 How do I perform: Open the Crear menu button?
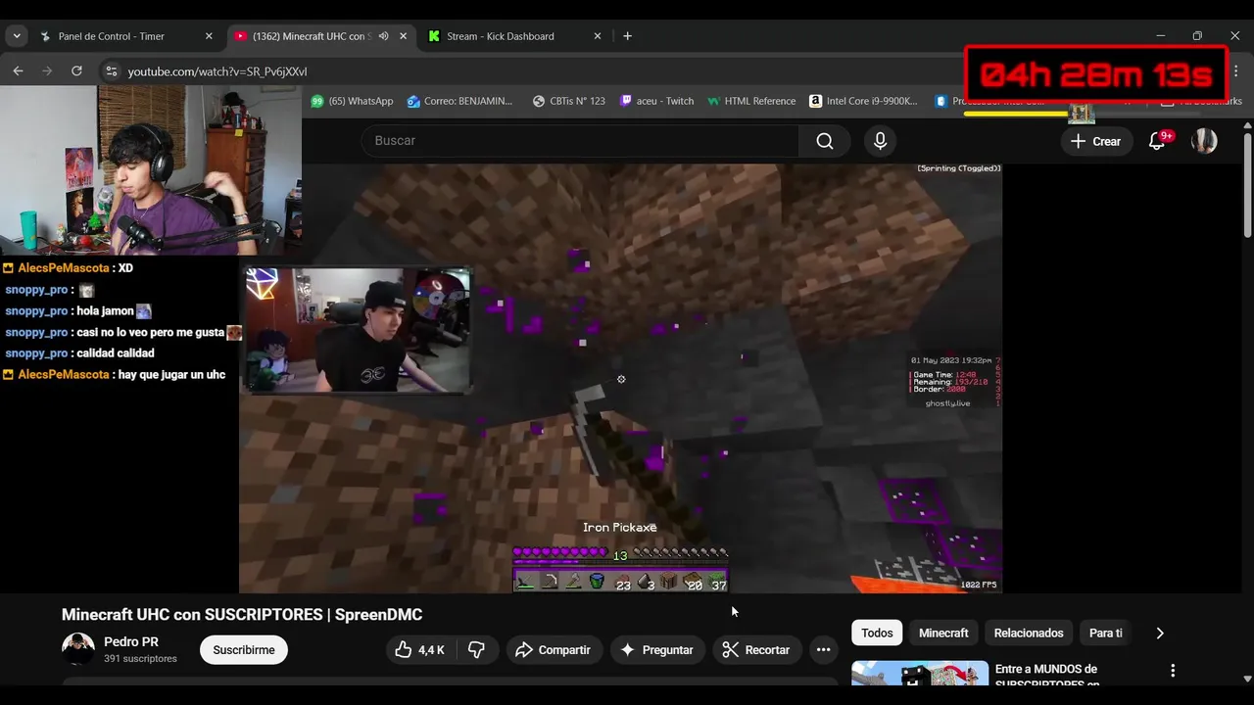pos(1095,141)
